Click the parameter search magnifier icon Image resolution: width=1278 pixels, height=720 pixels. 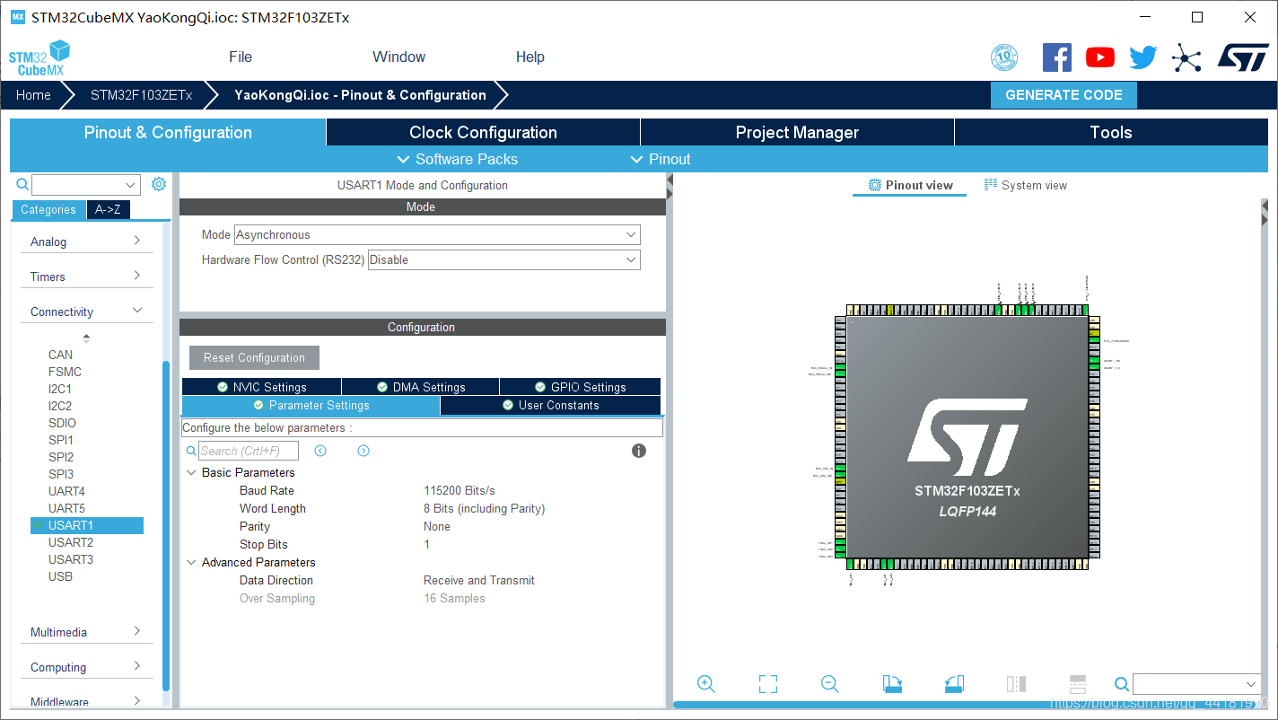pos(191,451)
